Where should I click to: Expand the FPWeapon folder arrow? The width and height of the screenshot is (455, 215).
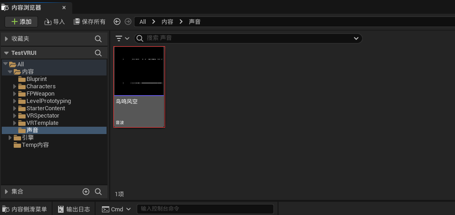15,94
